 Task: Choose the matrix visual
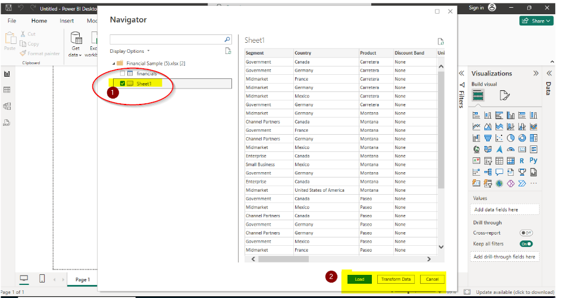point(511,161)
